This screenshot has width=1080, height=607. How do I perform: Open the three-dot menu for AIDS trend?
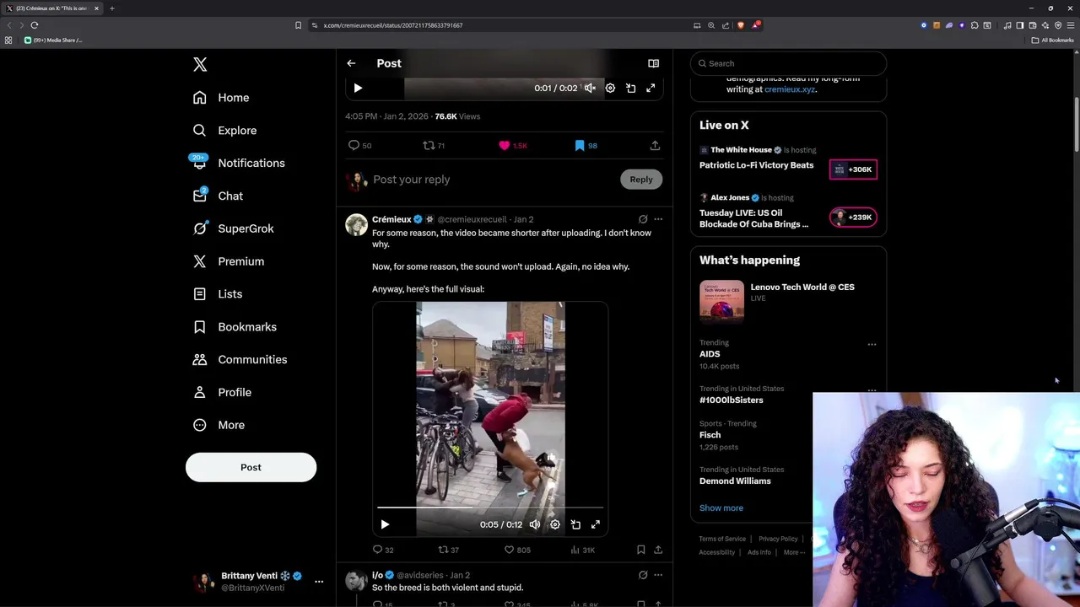click(872, 344)
